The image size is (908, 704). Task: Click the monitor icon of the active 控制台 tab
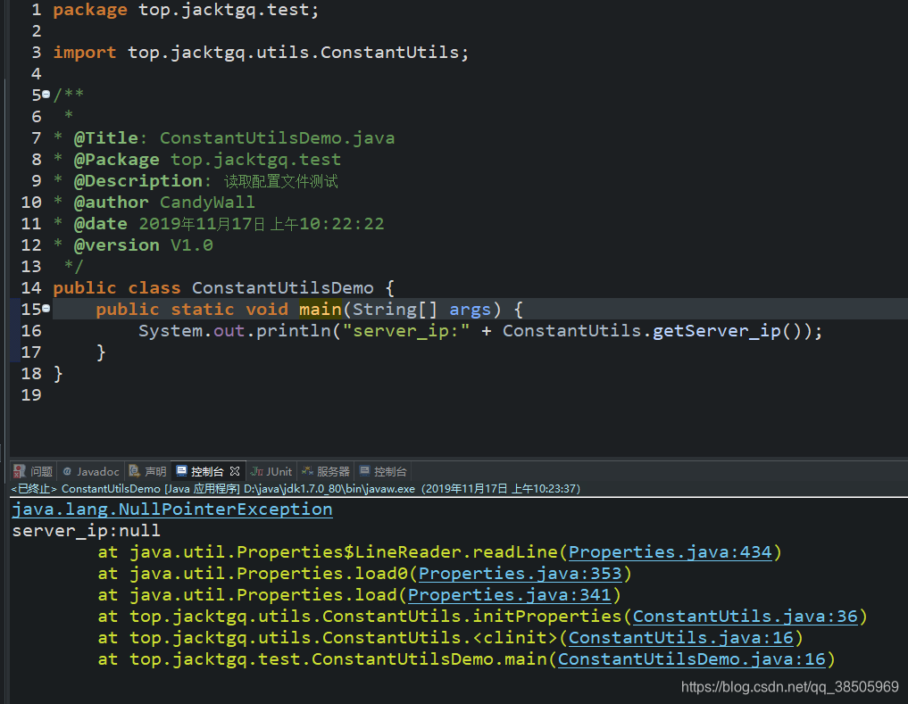tap(182, 471)
